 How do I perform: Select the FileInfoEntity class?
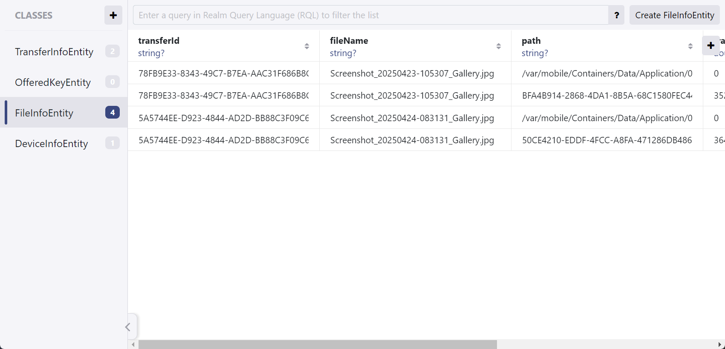[x=44, y=113]
